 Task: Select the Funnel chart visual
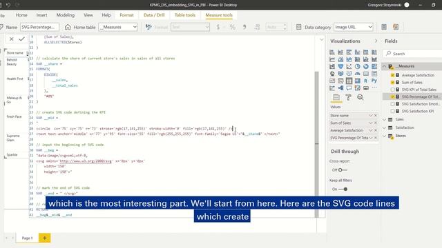coord(340,67)
